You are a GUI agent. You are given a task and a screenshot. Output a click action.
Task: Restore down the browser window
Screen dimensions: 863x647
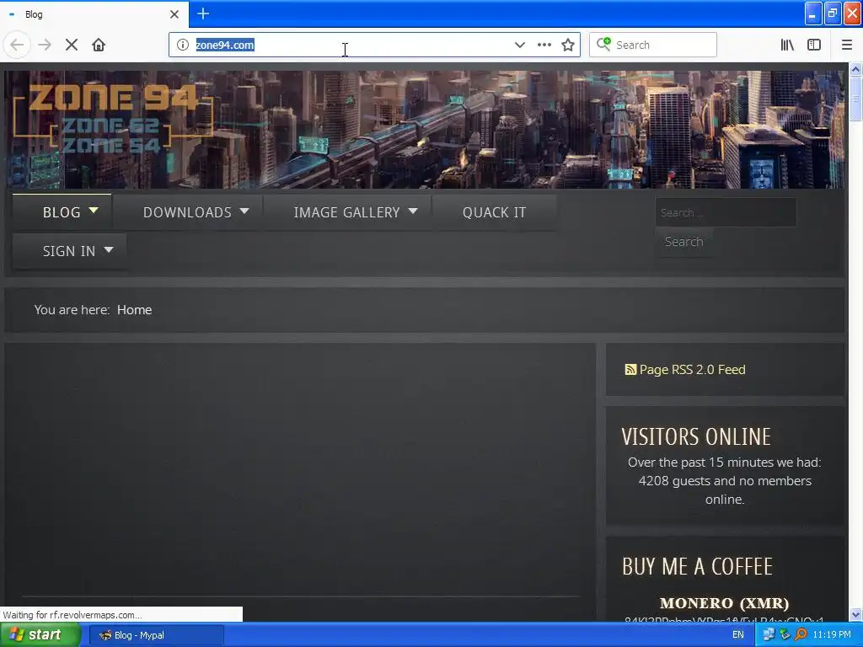833,13
